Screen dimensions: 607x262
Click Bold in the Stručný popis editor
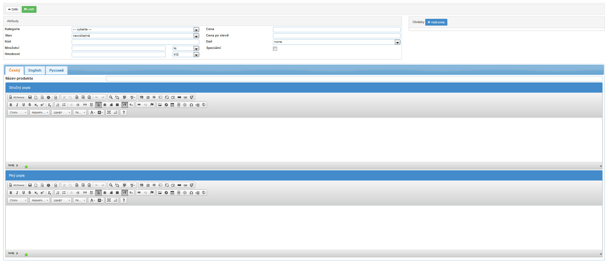click(11, 105)
